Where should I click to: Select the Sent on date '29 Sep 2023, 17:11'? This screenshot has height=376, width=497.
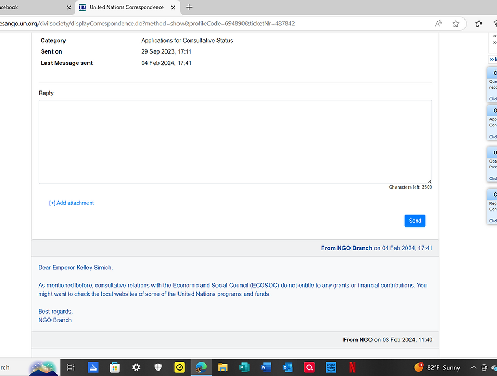tap(167, 51)
